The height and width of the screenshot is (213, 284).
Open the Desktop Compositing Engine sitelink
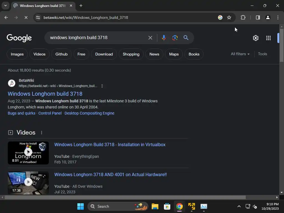pyautogui.click(x=90, y=113)
